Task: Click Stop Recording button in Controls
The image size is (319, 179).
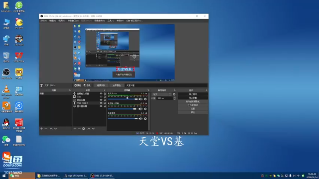Action: (193, 98)
